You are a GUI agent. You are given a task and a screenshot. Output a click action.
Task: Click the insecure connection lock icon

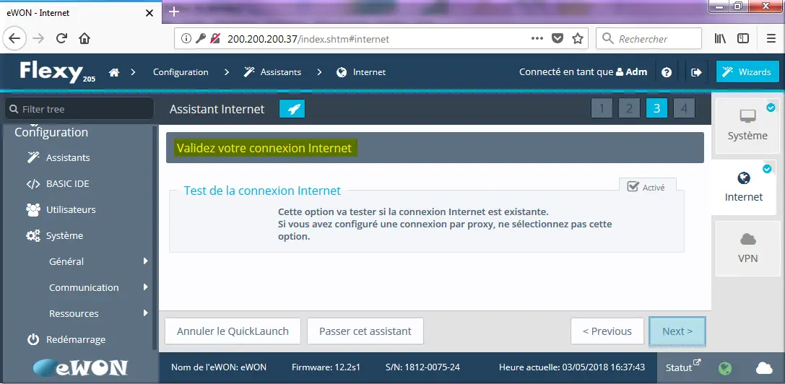point(215,38)
